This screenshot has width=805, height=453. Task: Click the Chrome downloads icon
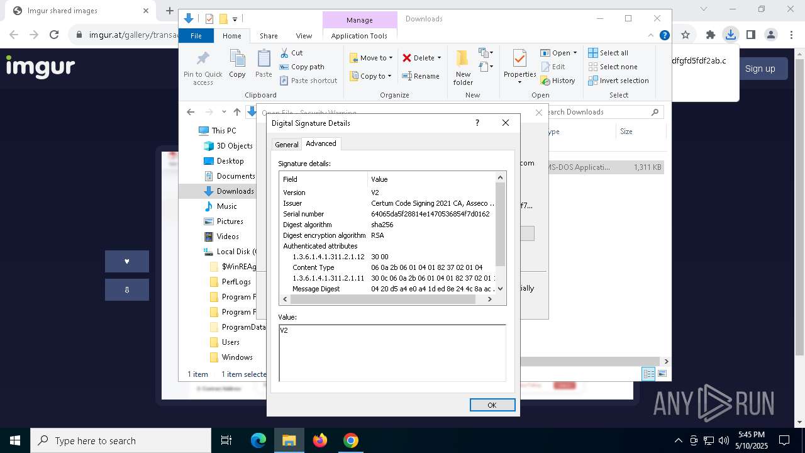point(730,35)
